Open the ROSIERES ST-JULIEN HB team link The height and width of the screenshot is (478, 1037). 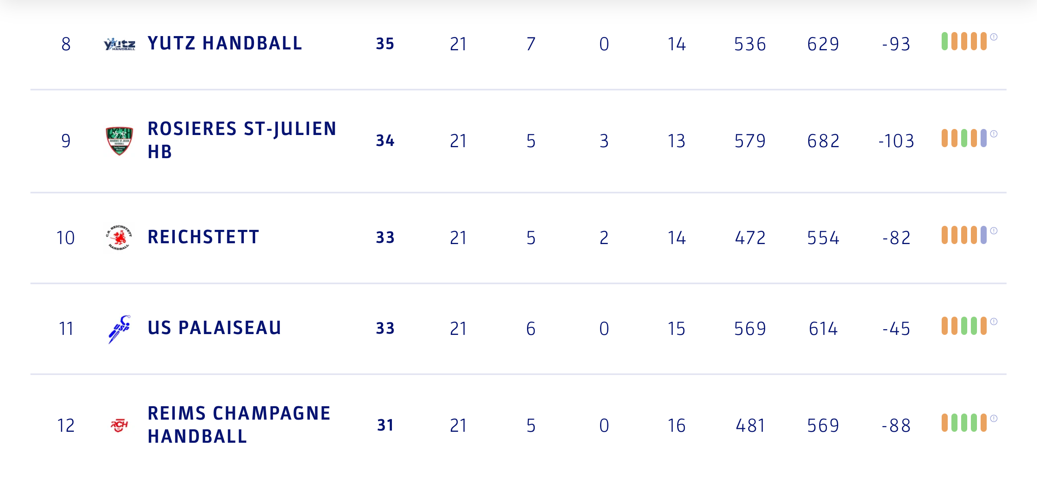click(x=242, y=140)
